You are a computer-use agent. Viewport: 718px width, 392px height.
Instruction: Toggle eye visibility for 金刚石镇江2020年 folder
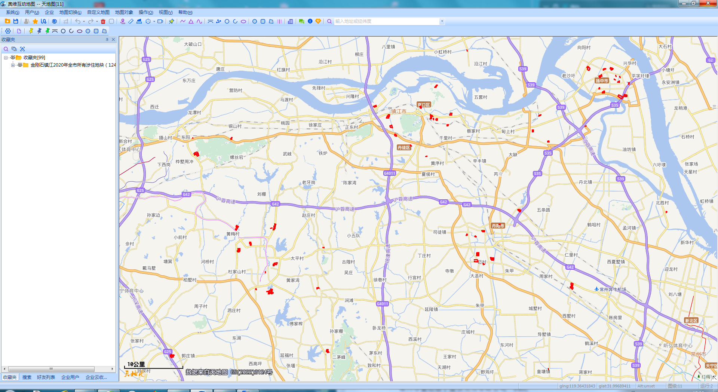[x=20, y=65]
